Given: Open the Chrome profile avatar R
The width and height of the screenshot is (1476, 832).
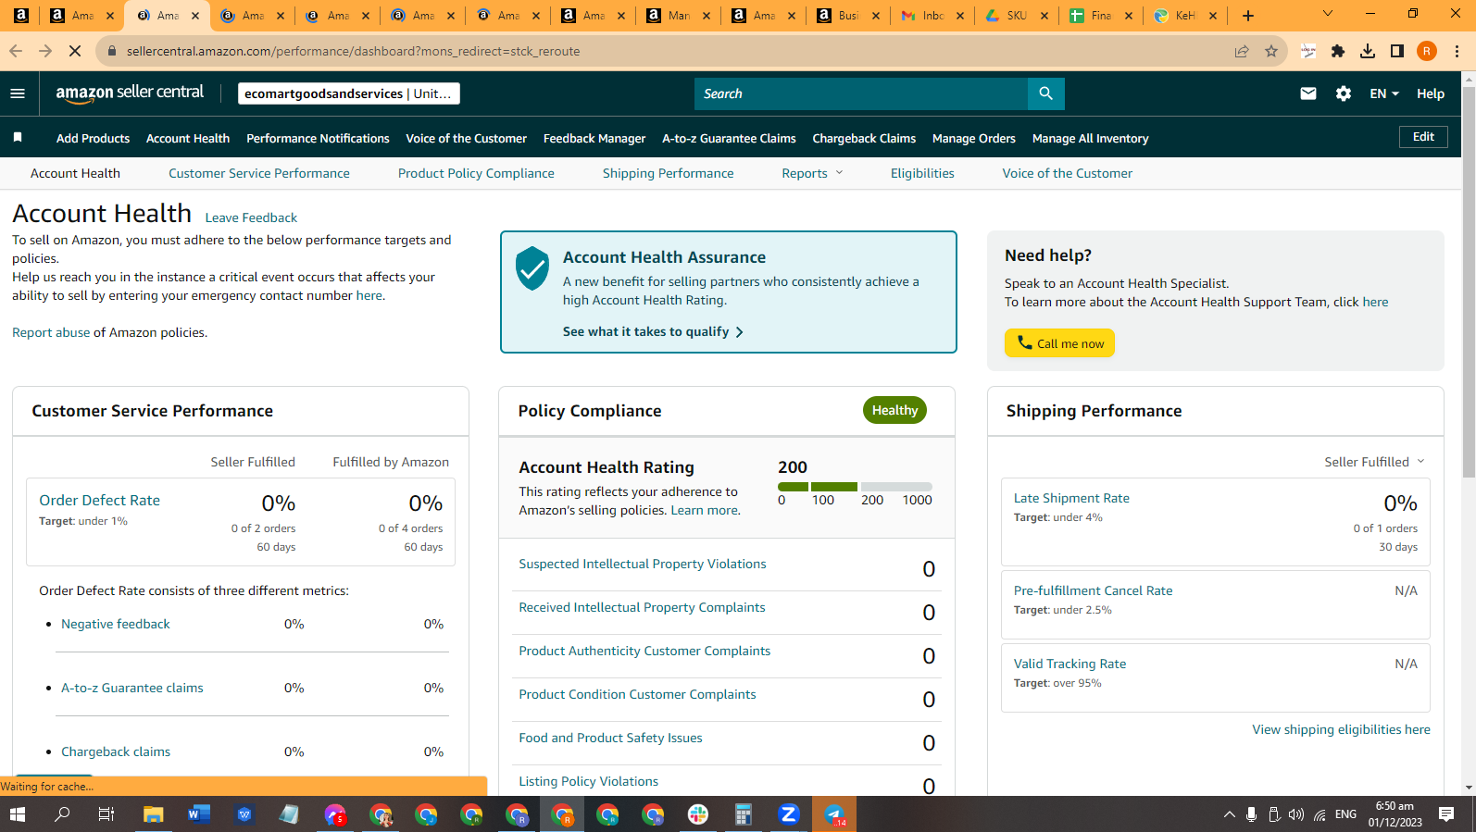Looking at the screenshot, I should (1427, 51).
